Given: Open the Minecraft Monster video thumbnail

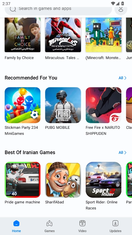Looking at the screenshot, I should (x=104, y=35).
